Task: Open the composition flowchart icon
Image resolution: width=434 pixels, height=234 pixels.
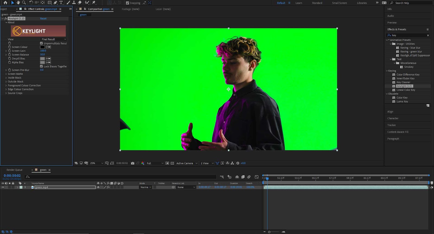Action: (232, 163)
